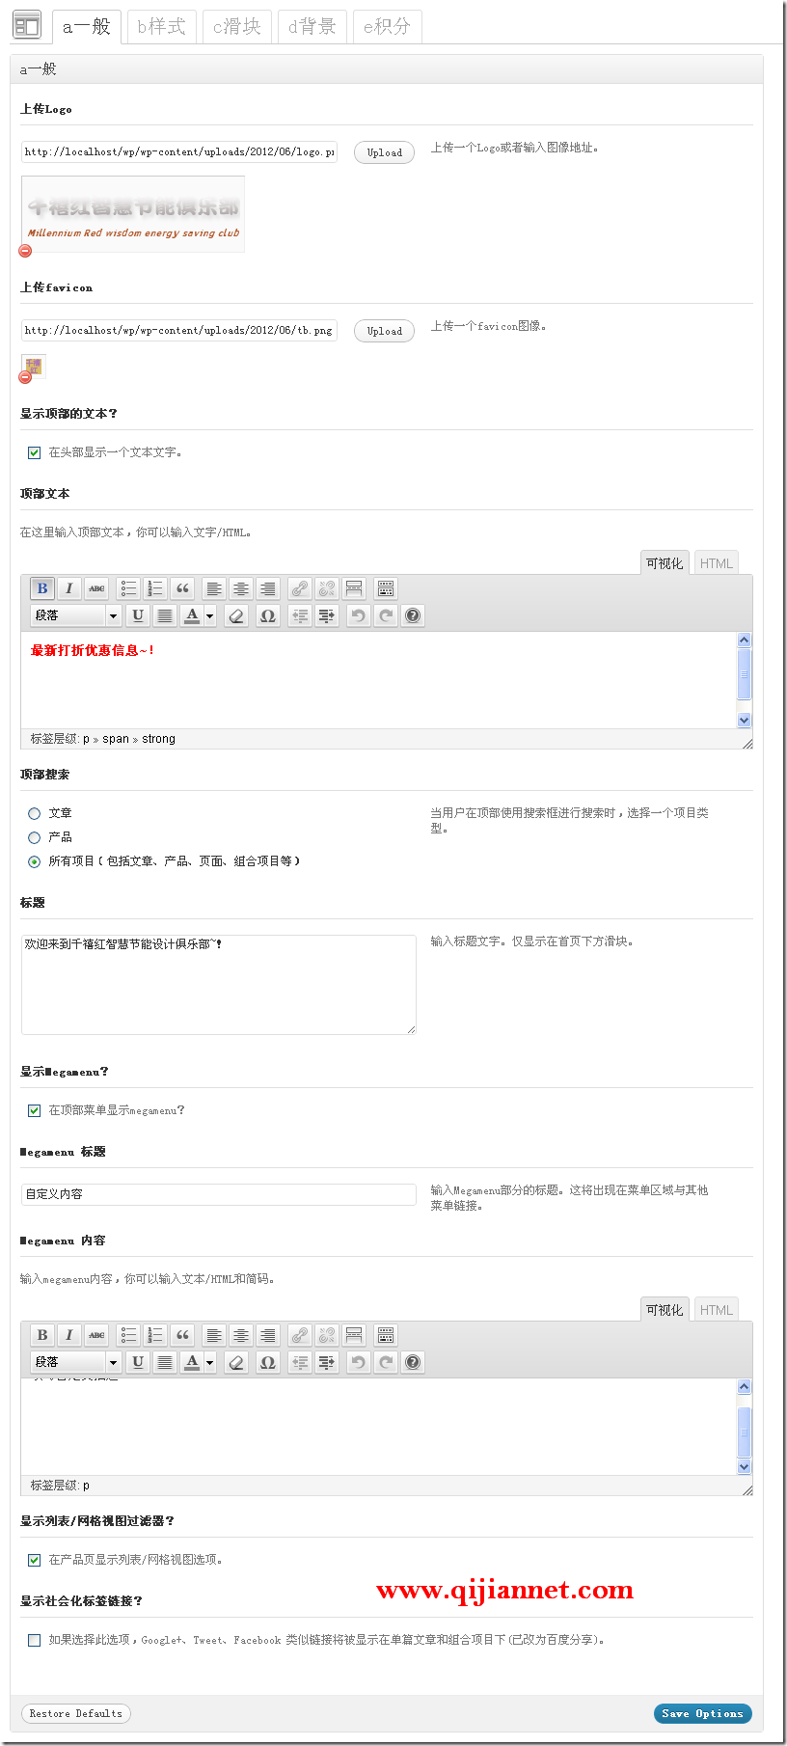Image resolution: width=787 pixels, height=1746 pixels.
Task: Pick text color swatch in 顶部文本 editor
Action: tap(192, 615)
